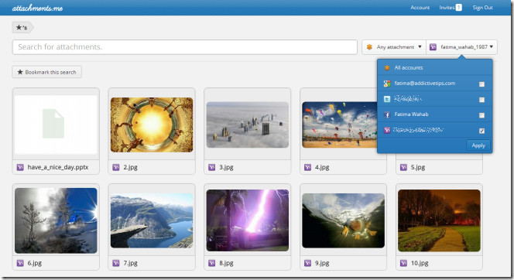Open the Account menu item
Image resolution: width=514 pixels, height=280 pixels.
pos(420,8)
